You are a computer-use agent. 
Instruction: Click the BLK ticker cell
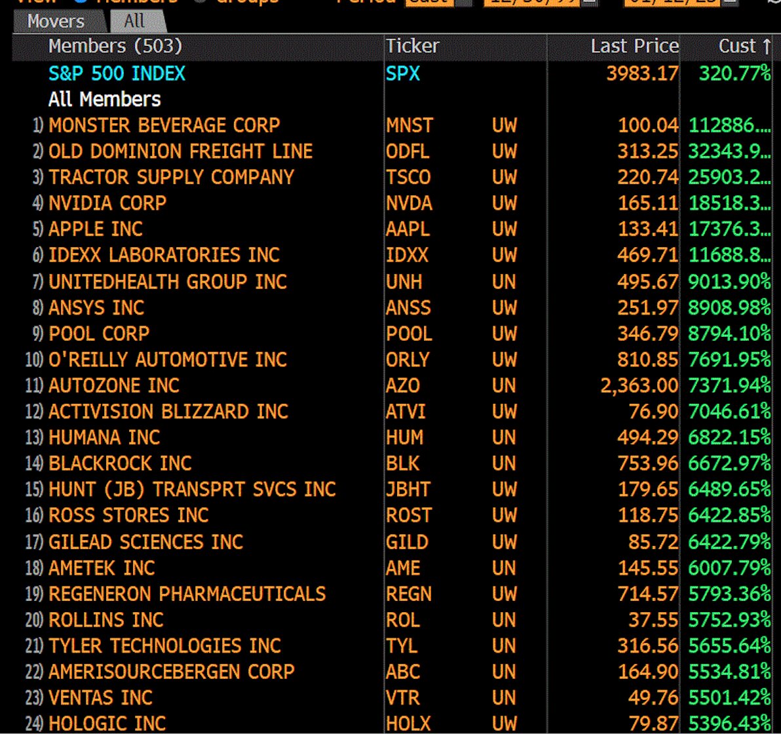(x=402, y=463)
